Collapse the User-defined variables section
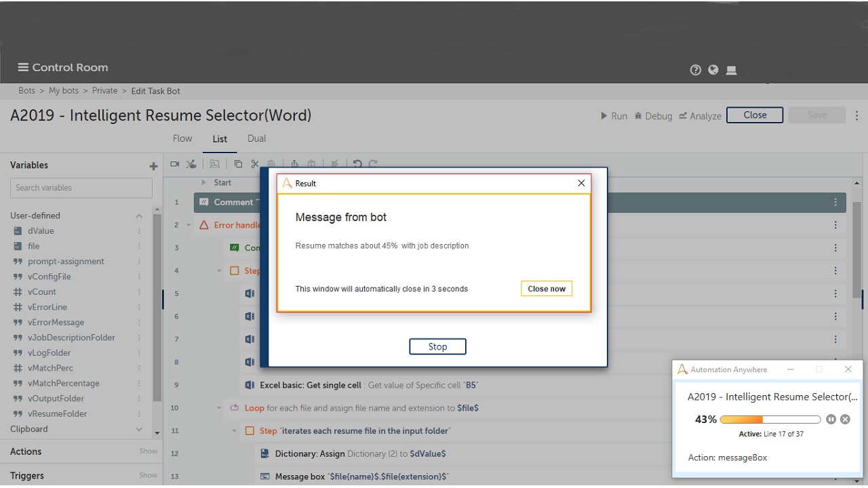Screen dimensions: 868x488 (139, 216)
